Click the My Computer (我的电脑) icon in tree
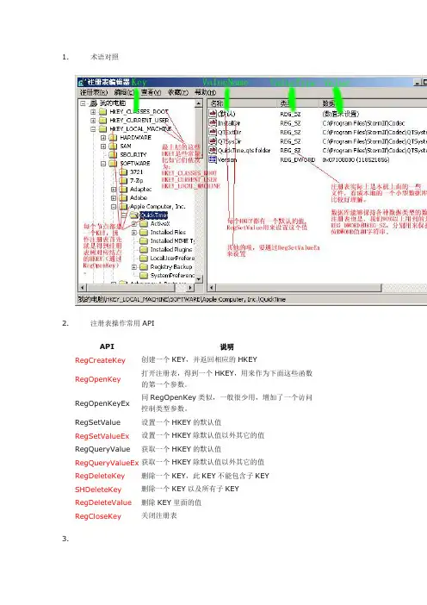Screen dimensions: 427x605 94,103
